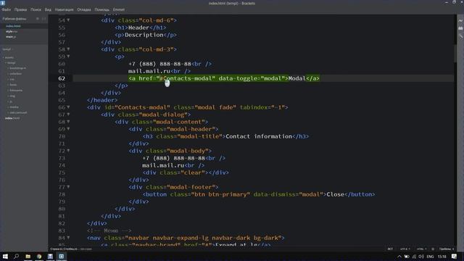Open the Файл menu

[7, 9]
